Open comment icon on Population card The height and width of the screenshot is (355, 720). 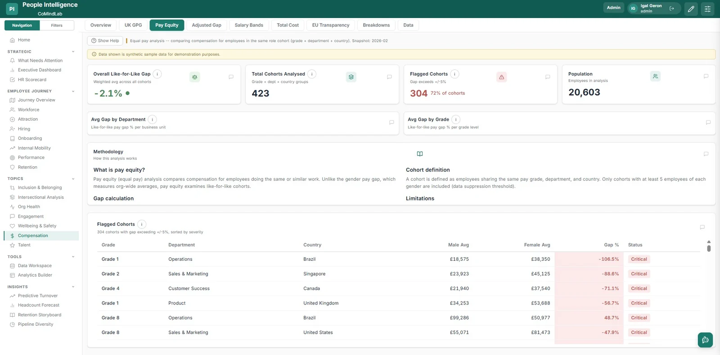706,76
